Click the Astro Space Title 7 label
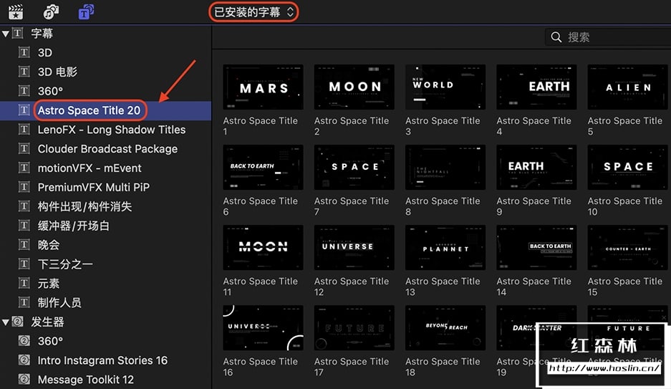 [352, 206]
